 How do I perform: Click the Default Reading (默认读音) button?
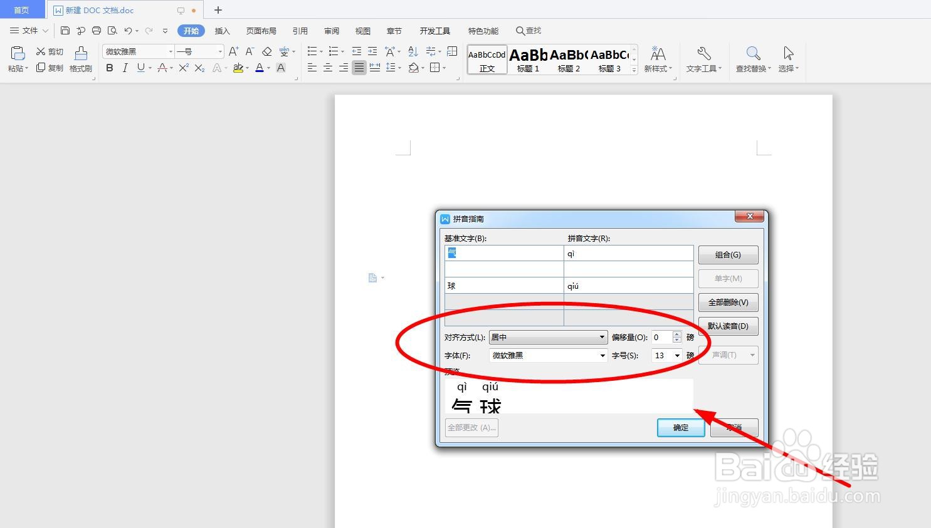pyautogui.click(x=728, y=326)
